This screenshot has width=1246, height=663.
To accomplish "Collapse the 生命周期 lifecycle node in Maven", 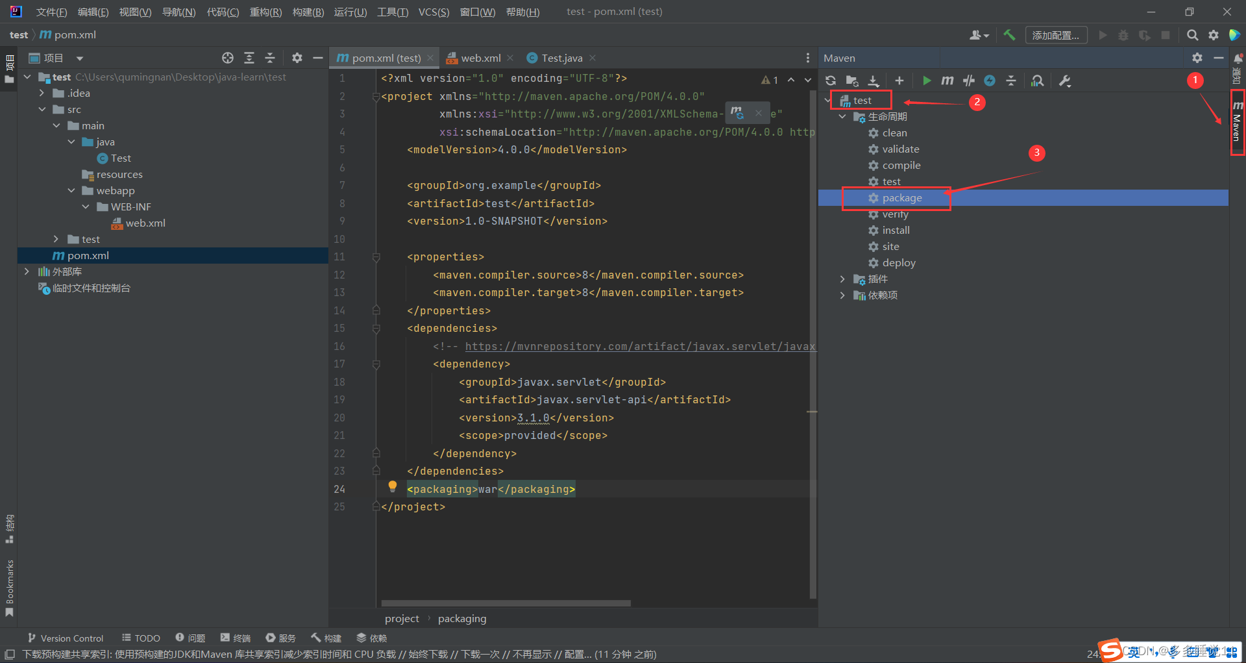I will click(x=842, y=117).
